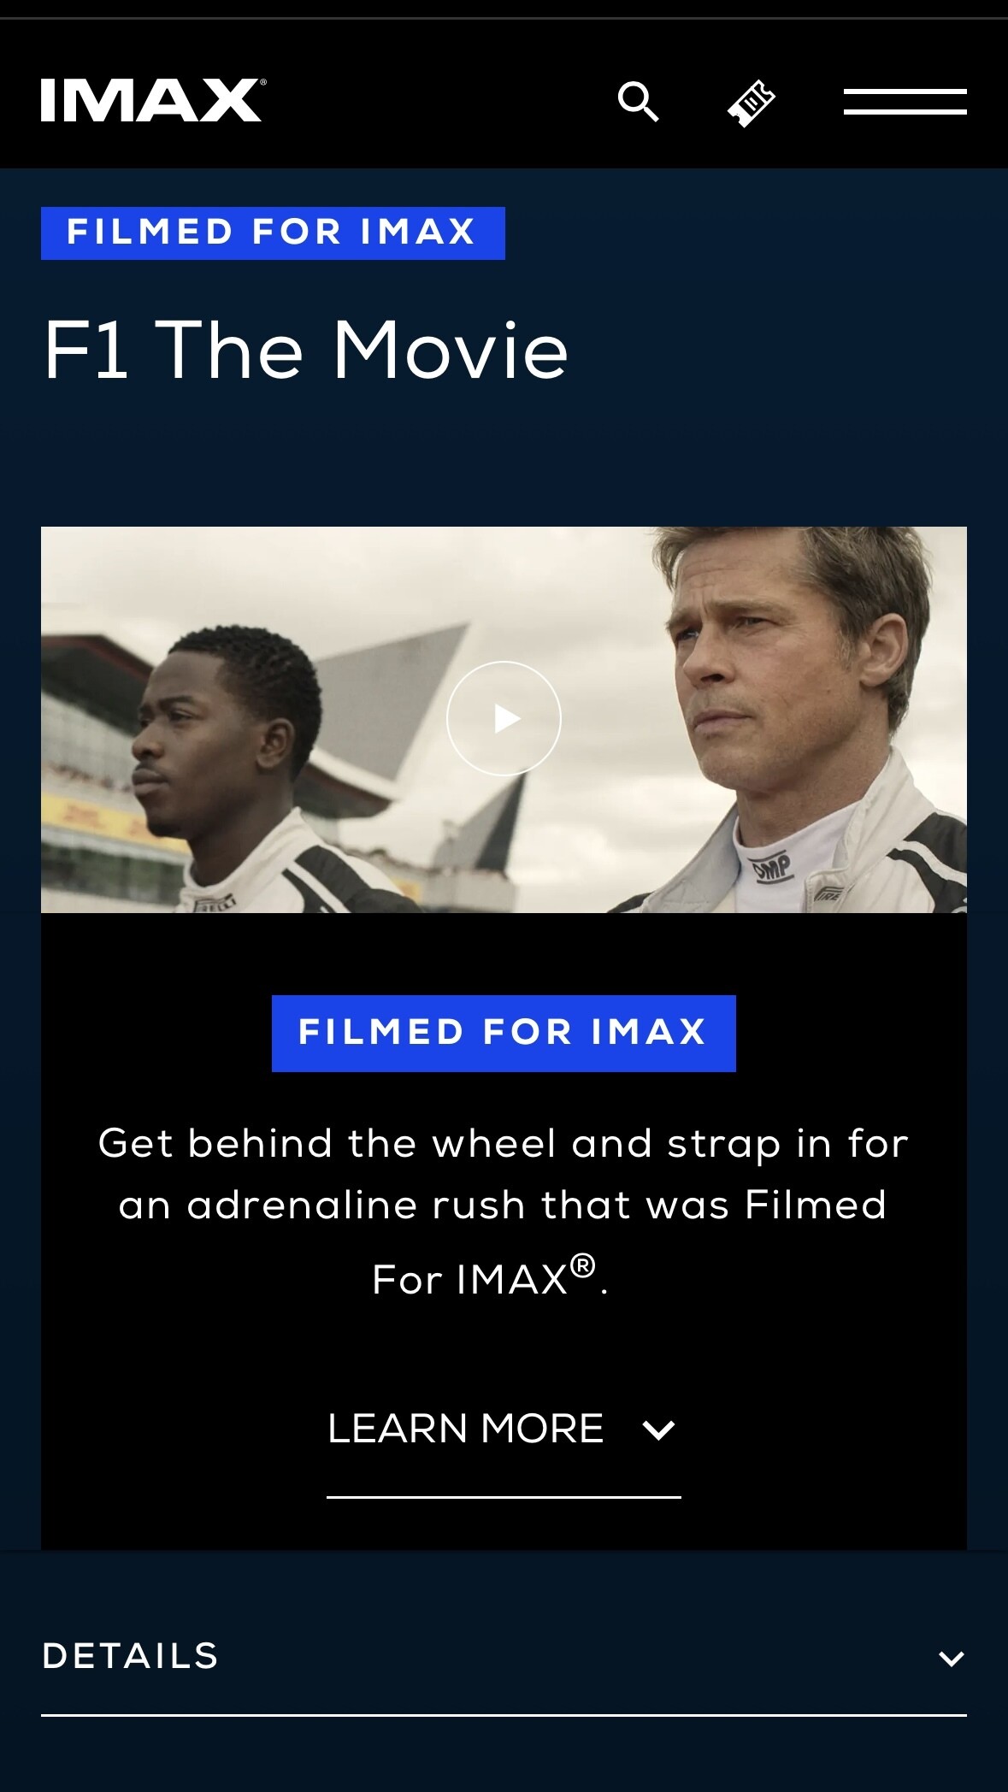Click the DETAILS chevron arrow
The height and width of the screenshot is (1792, 1008).
tap(951, 1659)
